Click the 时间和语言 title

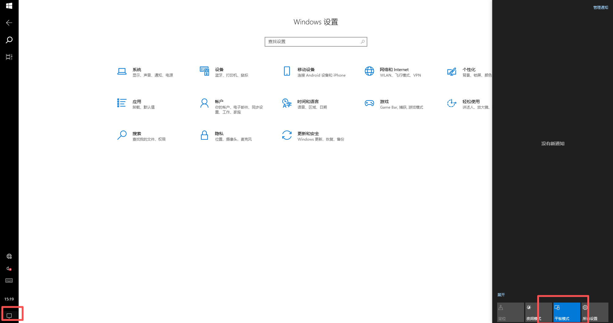tap(308, 102)
